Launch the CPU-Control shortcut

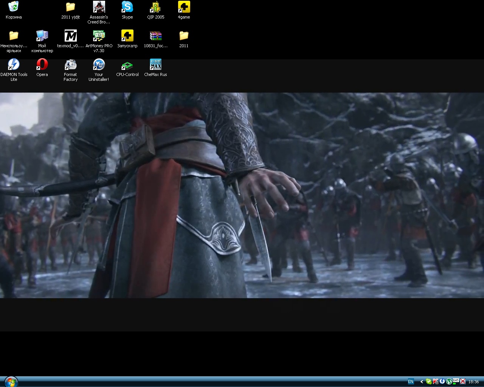(127, 68)
